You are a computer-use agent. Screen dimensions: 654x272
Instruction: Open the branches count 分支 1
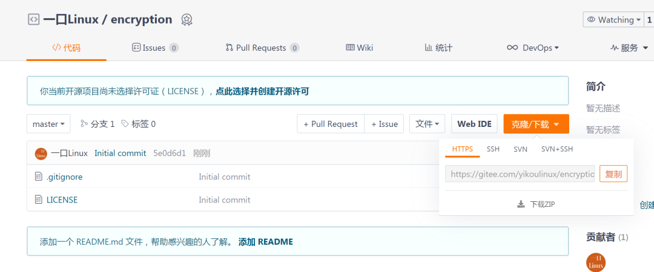97,124
